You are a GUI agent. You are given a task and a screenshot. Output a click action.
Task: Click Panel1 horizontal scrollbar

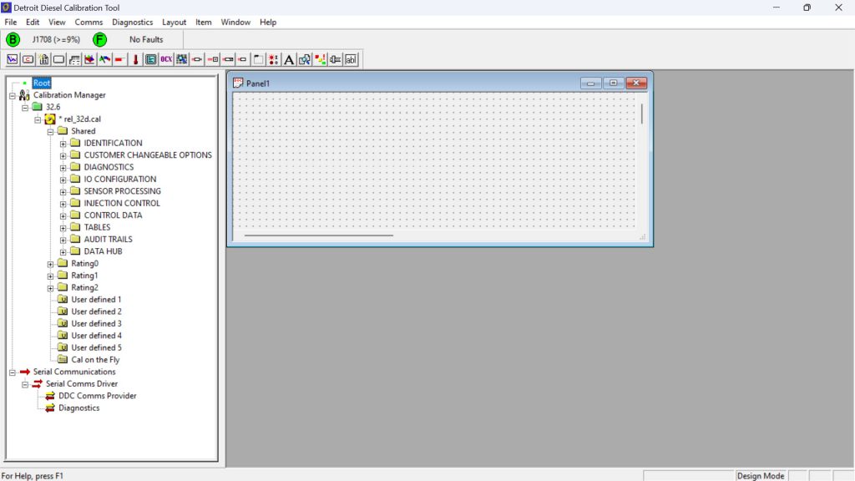coord(319,236)
